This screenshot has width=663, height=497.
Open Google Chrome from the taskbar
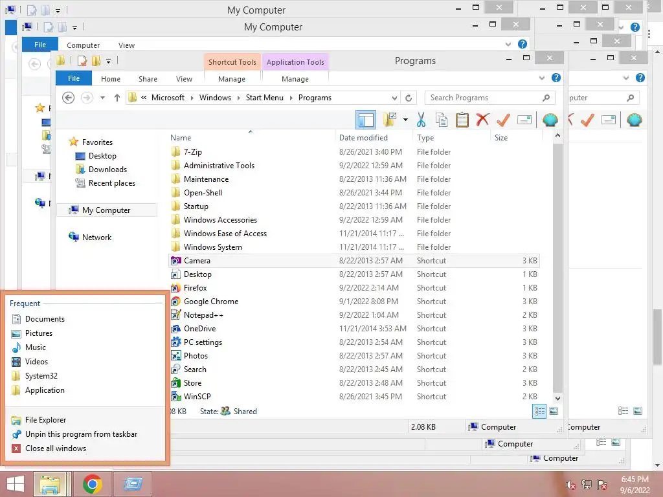92,484
